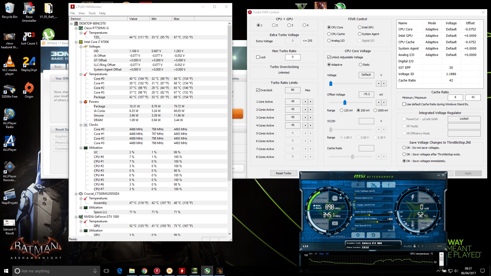Collapse Crucial_CT500MX200SSD4 tree node
Viewport: 491px width, 276px height.
tap(76, 194)
